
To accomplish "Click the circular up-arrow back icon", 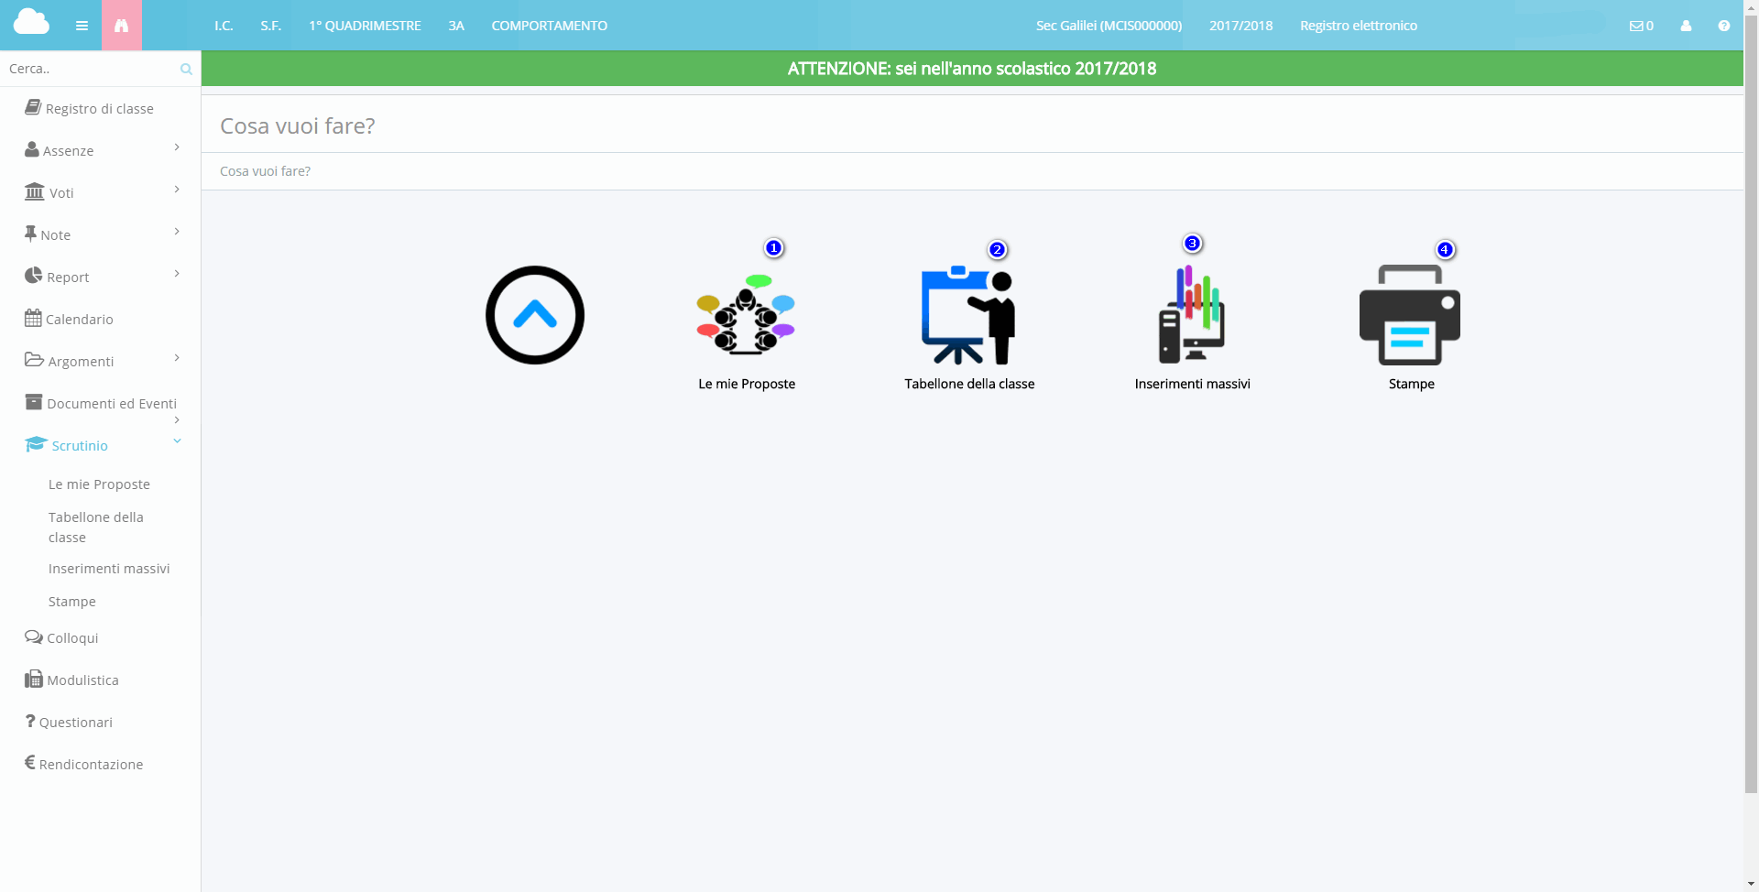I will click(x=535, y=315).
